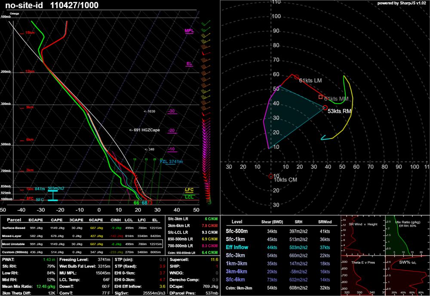Click the Low RH value "84%"
This screenshot has width=430, height=296.
pos(51,273)
